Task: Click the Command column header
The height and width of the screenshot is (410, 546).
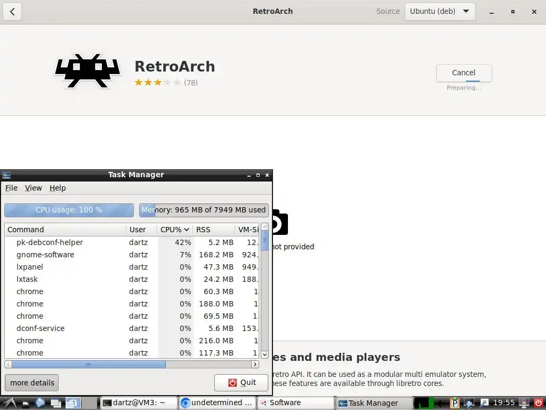Action: click(x=66, y=230)
